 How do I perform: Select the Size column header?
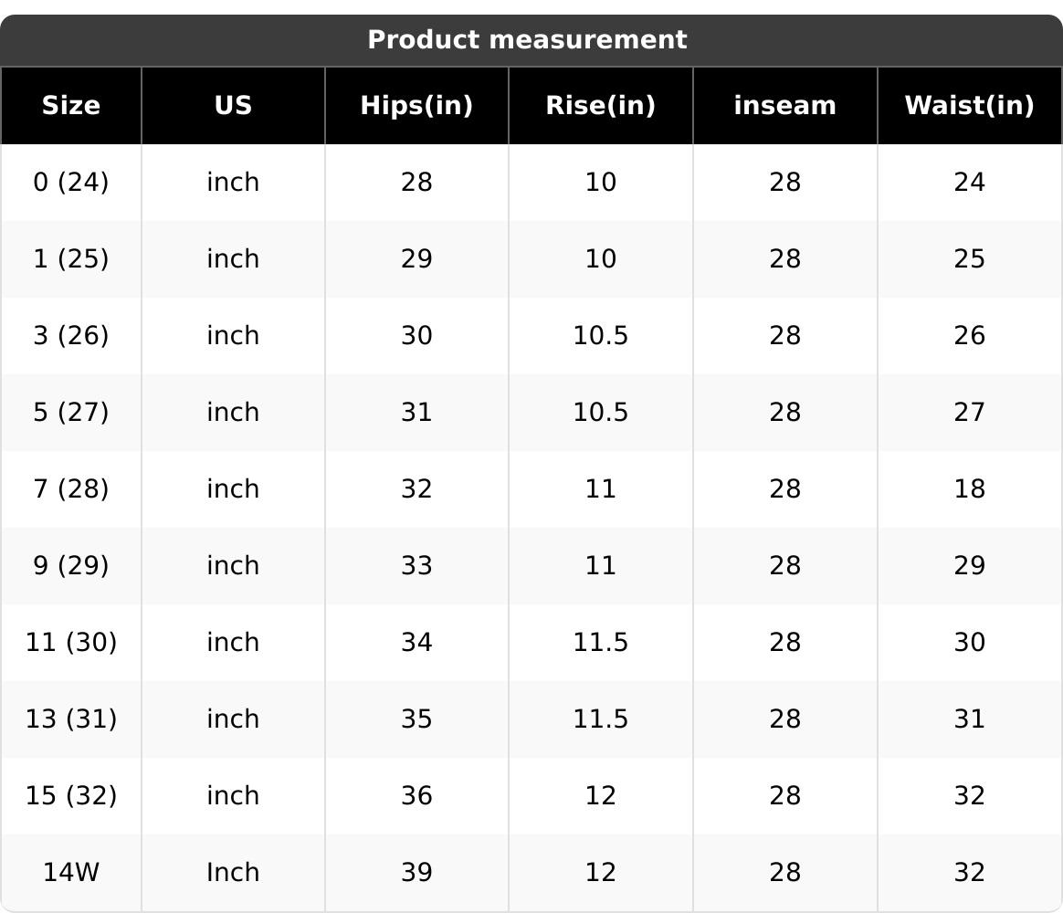[71, 106]
